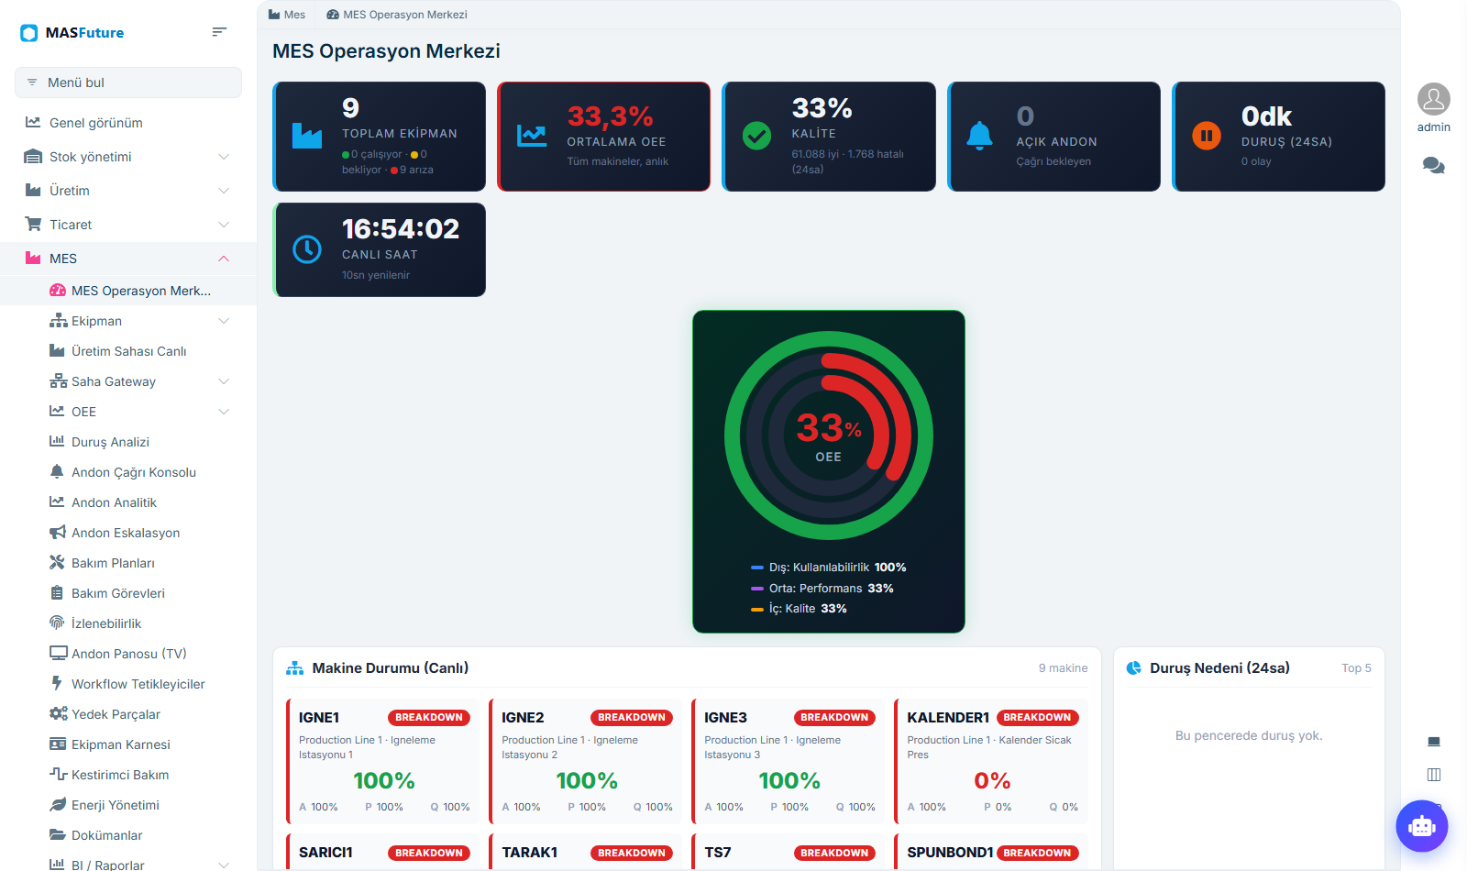Open Andon Çağrı Konsolu menu item
Viewport: 1467px width, 871px height.
pyautogui.click(x=134, y=472)
